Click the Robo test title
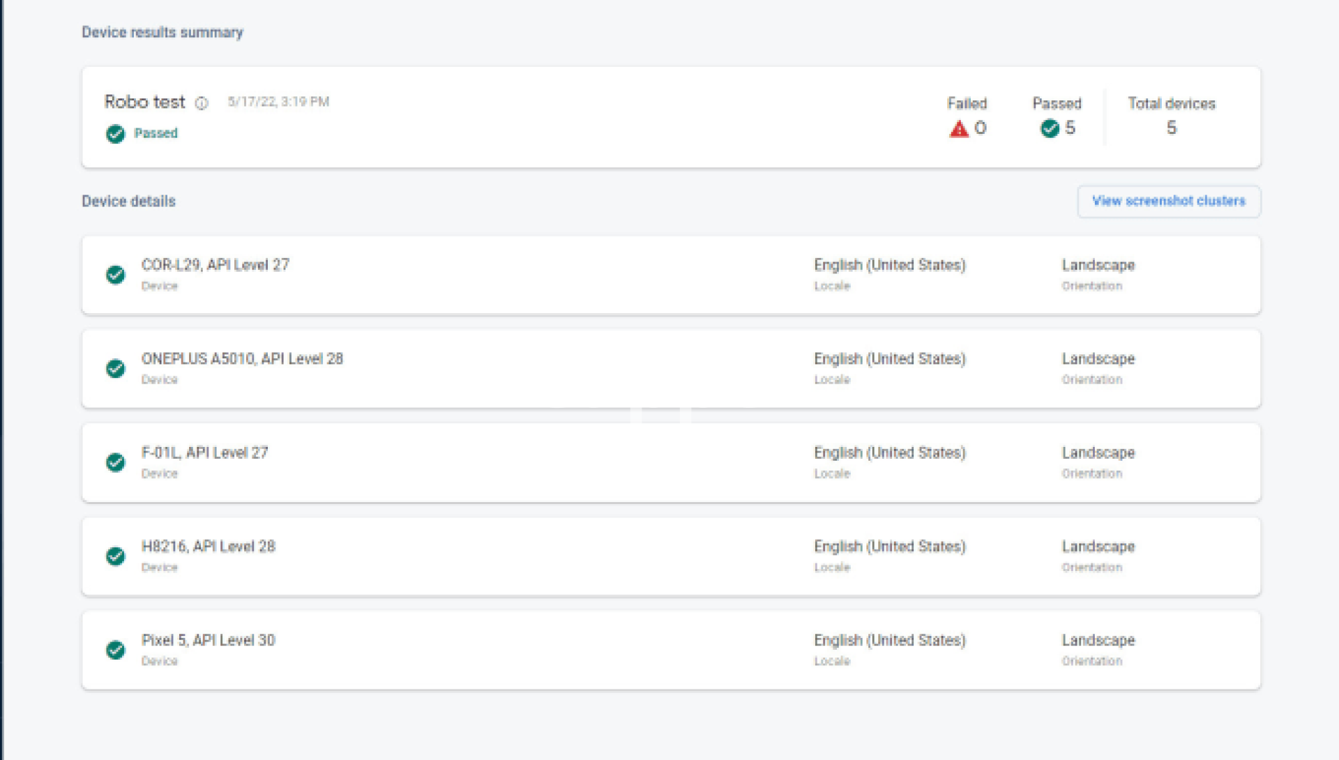Viewport: 1339px width, 760px height. (145, 102)
